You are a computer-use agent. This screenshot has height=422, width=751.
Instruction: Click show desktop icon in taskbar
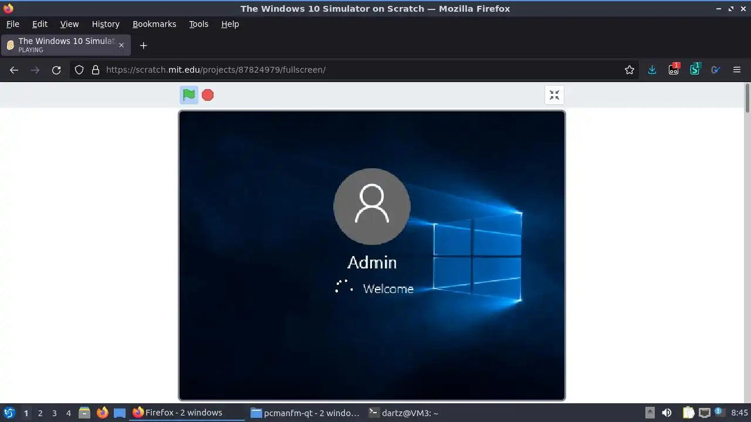coord(120,413)
